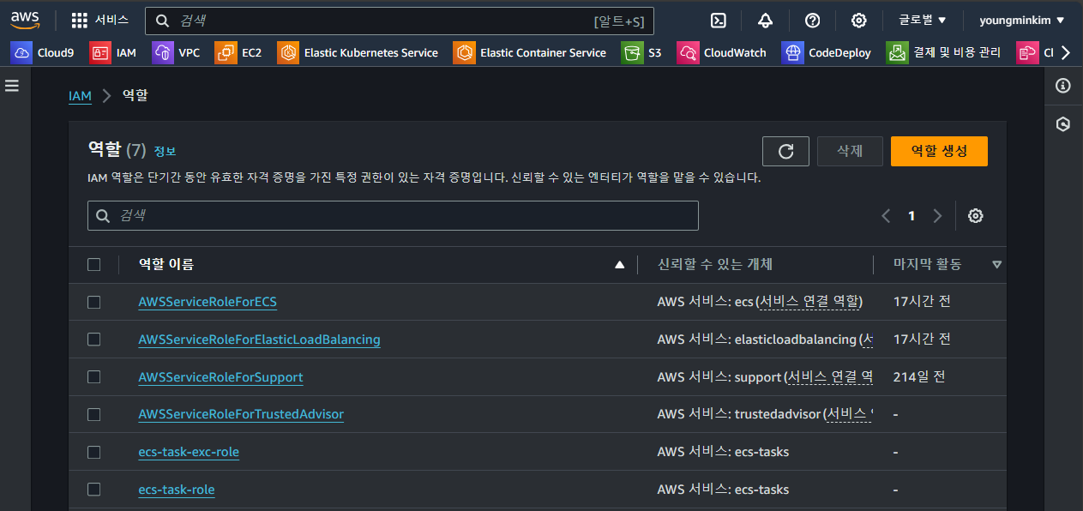Check the AWSServiceRoleForECS row checkbox
Screen dimensions: 1083x511
click(x=94, y=302)
